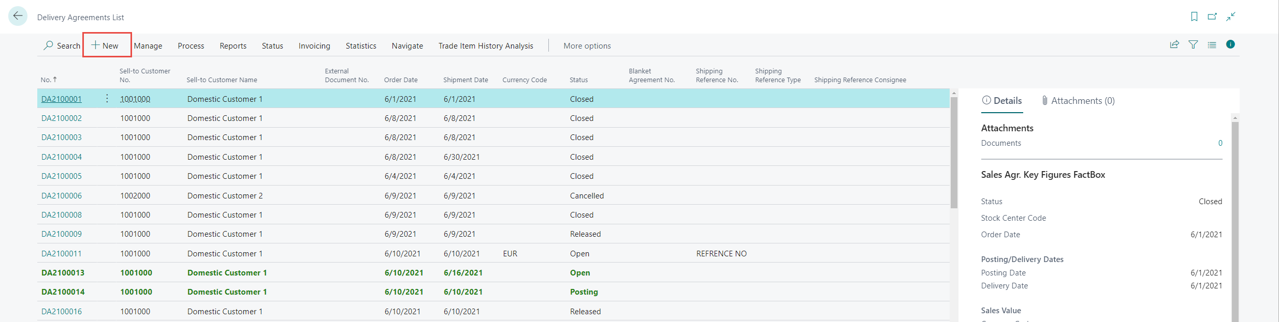Show row options for DA2100001
The height and width of the screenshot is (322, 1279).
click(107, 99)
